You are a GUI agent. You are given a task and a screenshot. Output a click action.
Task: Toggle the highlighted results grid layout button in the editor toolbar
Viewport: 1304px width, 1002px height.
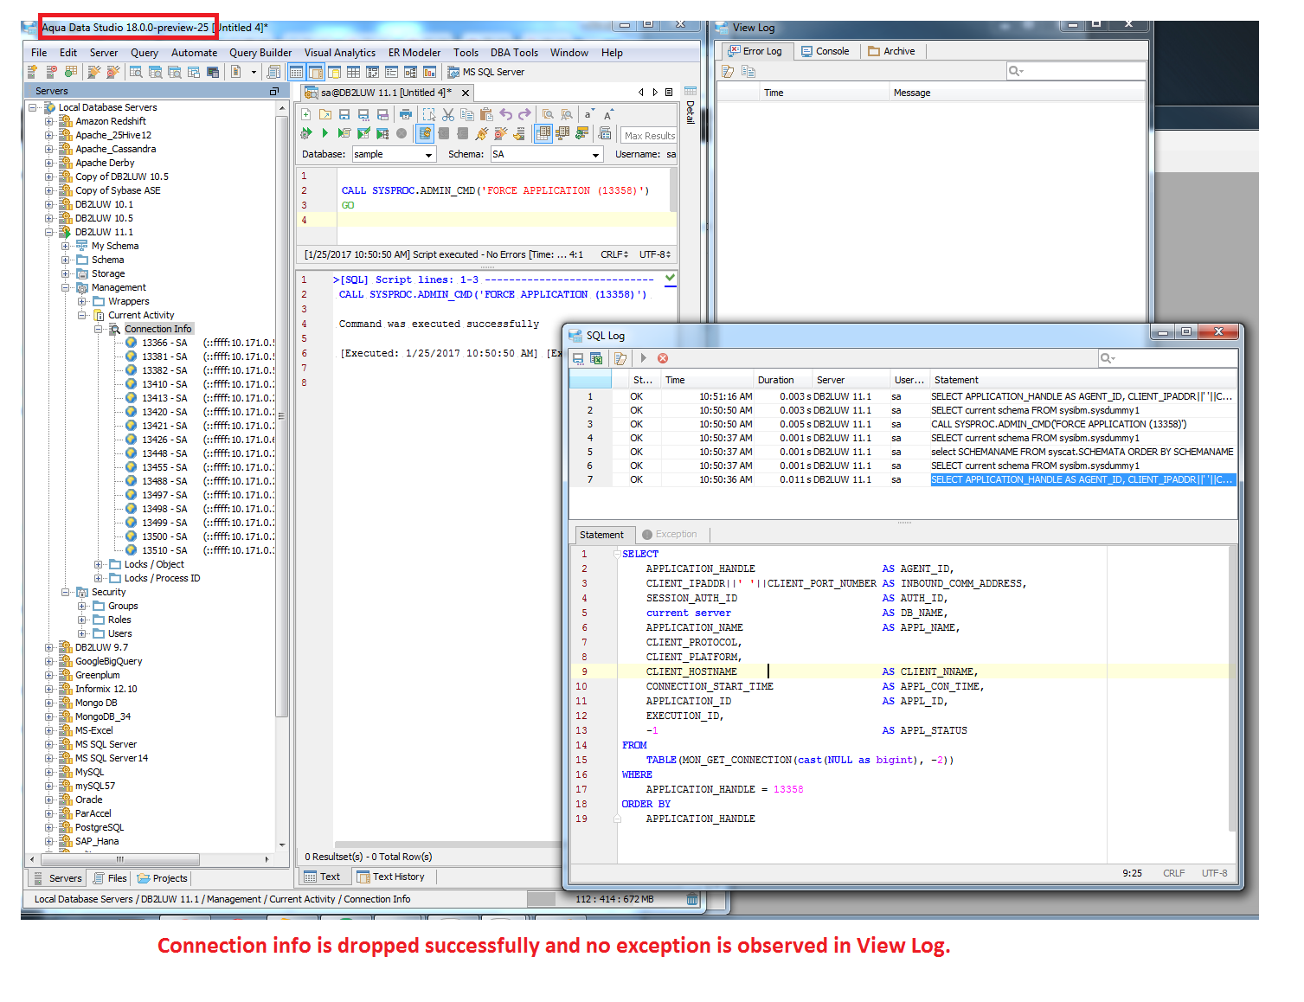543,133
